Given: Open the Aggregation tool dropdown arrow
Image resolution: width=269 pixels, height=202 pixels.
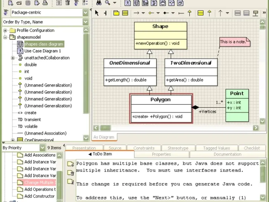Looking at the screenshot, I should pos(158,13).
